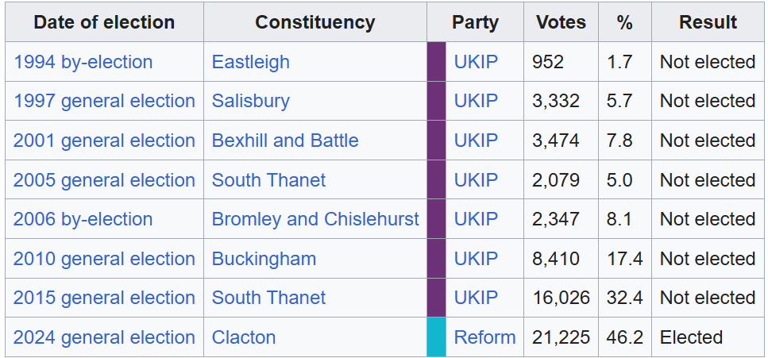
Task: Visit the Buckingham constituency link
Action: pos(264,259)
